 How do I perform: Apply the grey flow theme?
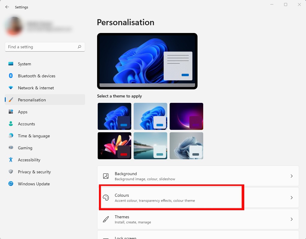(x=186, y=146)
